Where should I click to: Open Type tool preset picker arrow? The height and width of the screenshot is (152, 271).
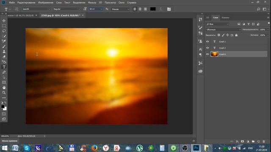(x=10, y=9)
